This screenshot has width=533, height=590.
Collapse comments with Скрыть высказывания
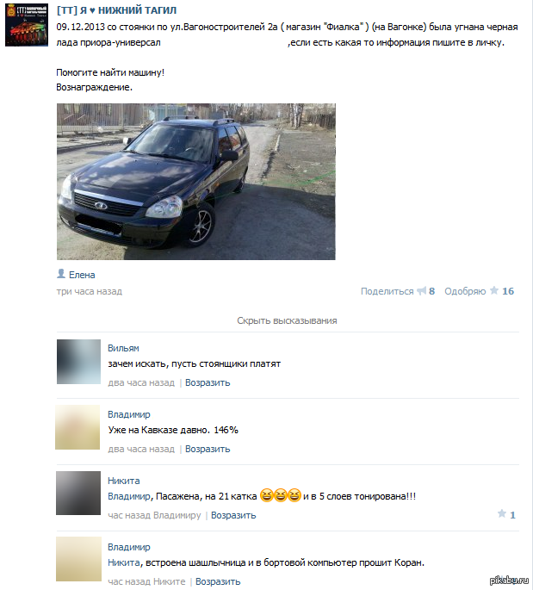click(287, 320)
